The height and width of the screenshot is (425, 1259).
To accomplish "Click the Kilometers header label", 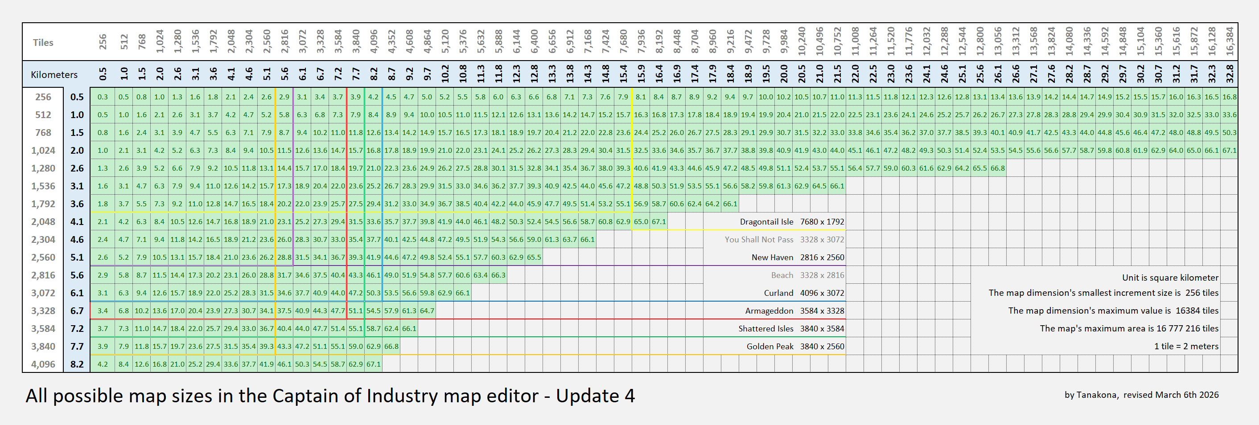I will pos(54,75).
